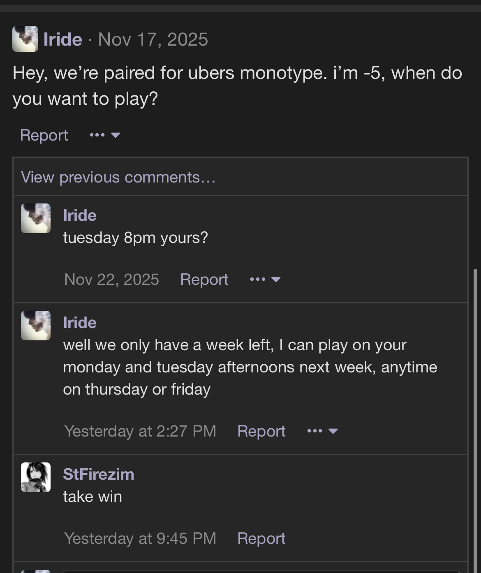Click Iride's avatar beside the 'week left' comment
This screenshot has height=573, width=481.
coord(36,326)
